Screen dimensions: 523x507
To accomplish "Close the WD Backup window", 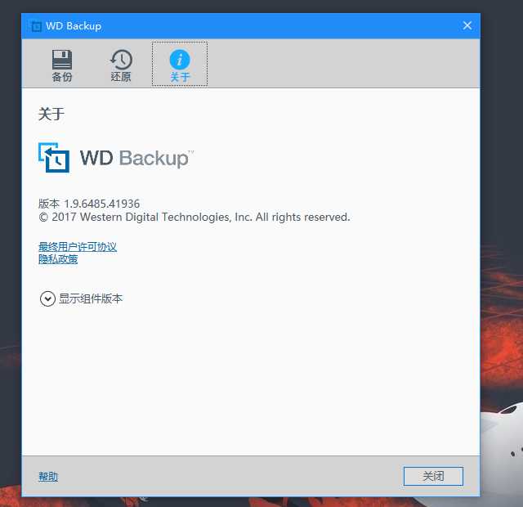I will pos(467,25).
